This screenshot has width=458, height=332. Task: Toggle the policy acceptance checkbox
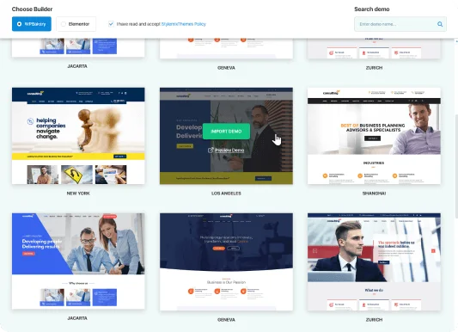111,24
